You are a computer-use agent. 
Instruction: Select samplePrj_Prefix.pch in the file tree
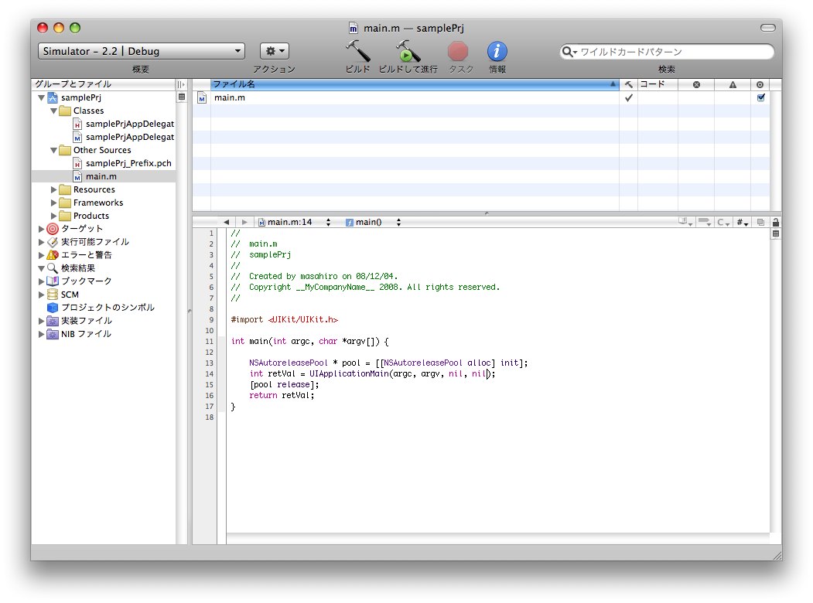pyautogui.click(x=128, y=163)
